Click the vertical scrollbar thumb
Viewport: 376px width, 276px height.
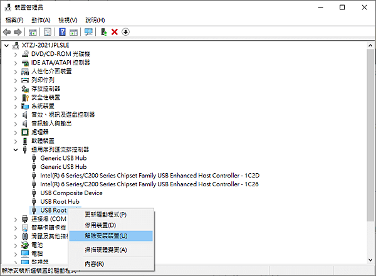point(370,135)
